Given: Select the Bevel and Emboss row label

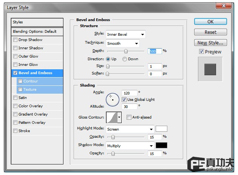Looking at the screenshot, I should pyautogui.click(x=36, y=73).
